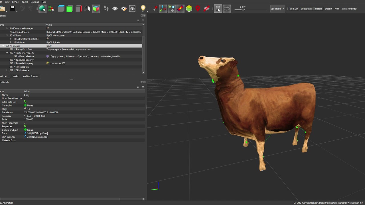Adjust the animation time slider
Image resolution: width=365 pixels, height=205 pixels.
point(243,10)
